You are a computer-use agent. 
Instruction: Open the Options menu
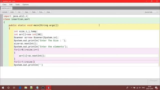[x=25, y=4]
